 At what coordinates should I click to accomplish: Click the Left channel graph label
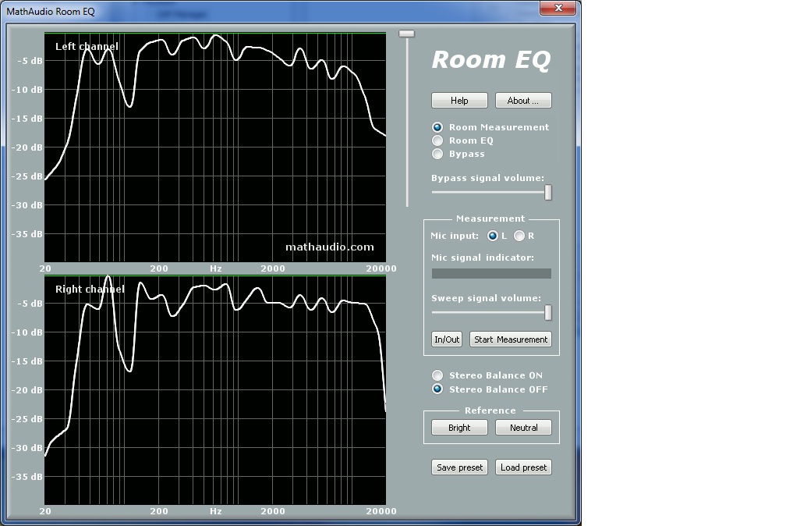click(87, 47)
